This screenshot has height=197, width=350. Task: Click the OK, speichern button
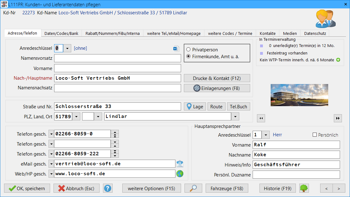(x=27, y=188)
